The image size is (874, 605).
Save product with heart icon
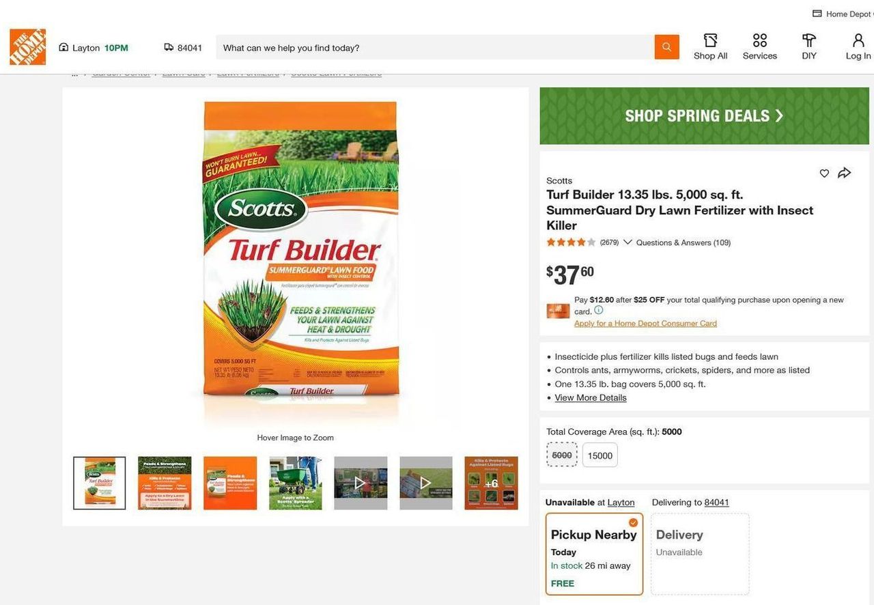pos(824,173)
